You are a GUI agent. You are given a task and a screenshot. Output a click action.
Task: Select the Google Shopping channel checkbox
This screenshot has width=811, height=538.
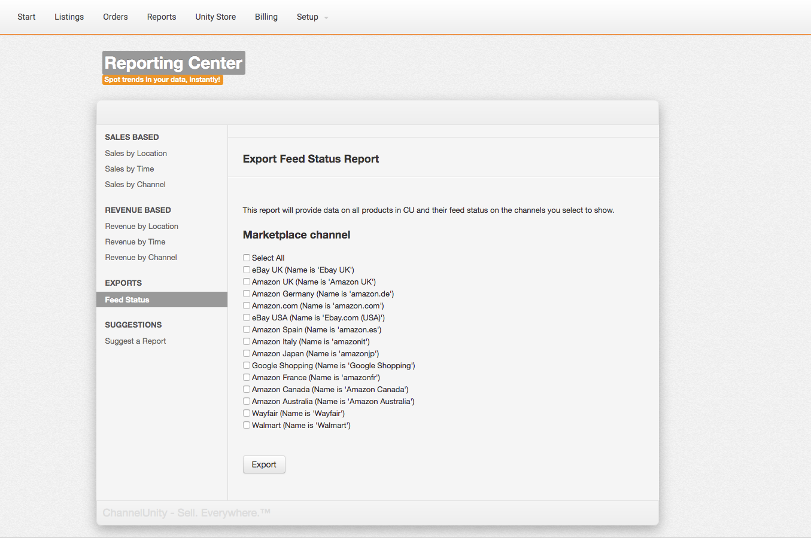click(x=247, y=365)
